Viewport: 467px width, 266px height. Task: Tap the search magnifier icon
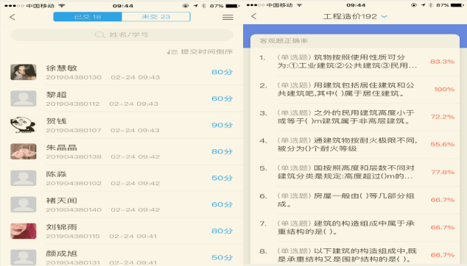99,35
